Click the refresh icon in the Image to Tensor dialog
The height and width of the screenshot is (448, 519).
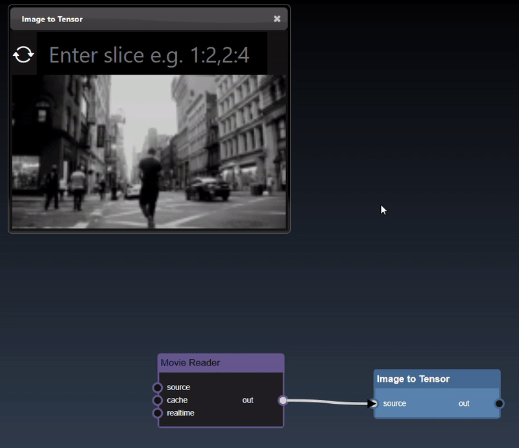(x=23, y=55)
